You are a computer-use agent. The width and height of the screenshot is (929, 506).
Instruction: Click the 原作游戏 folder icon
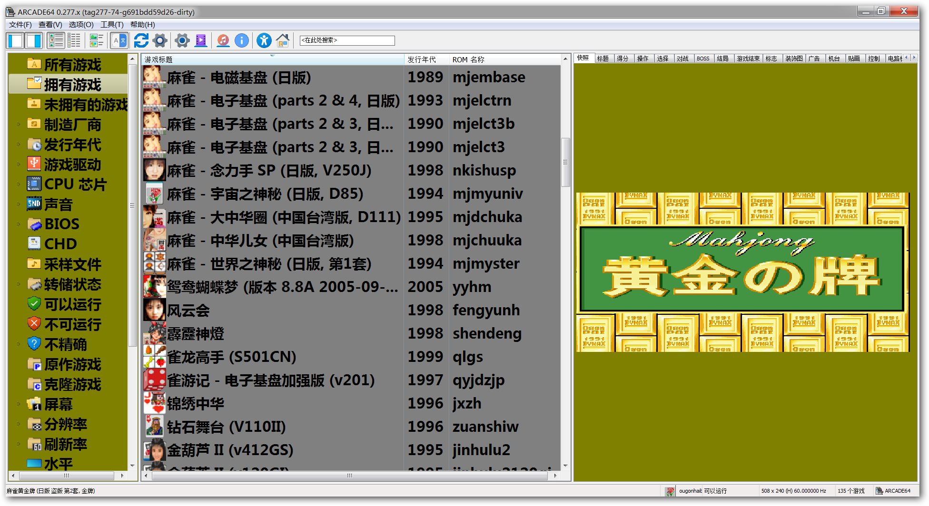click(34, 364)
